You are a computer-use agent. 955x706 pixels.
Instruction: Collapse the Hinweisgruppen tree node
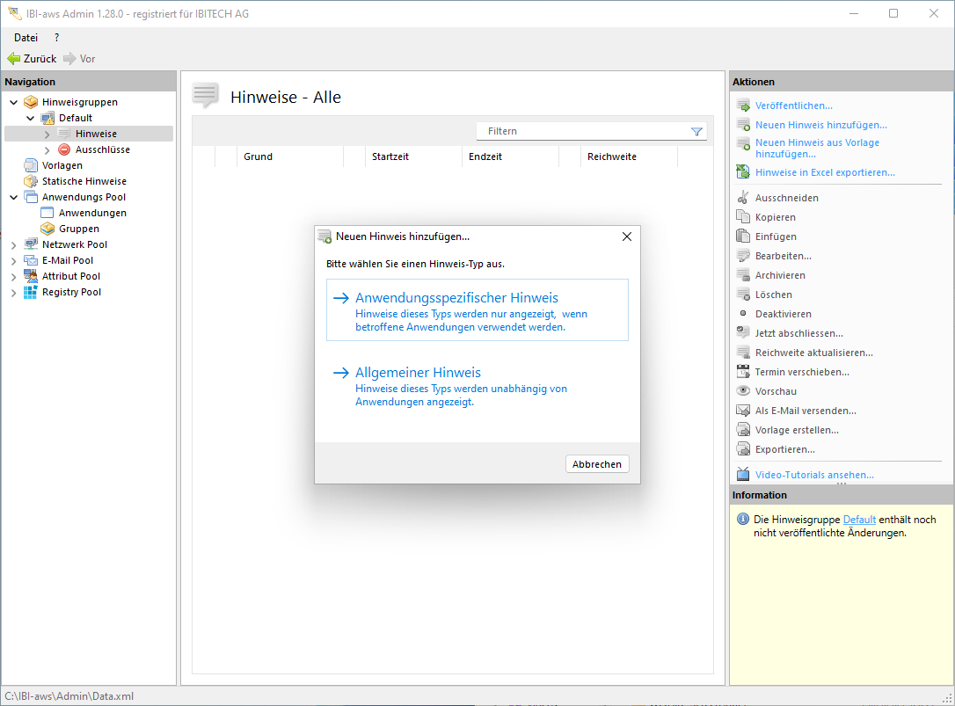[x=14, y=102]
